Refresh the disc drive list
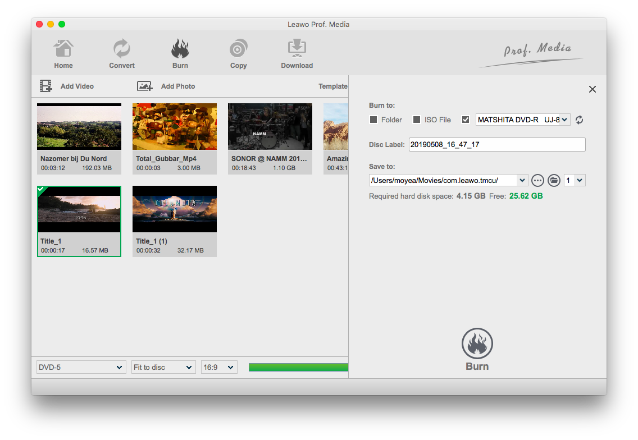 (x=580, y=120)
